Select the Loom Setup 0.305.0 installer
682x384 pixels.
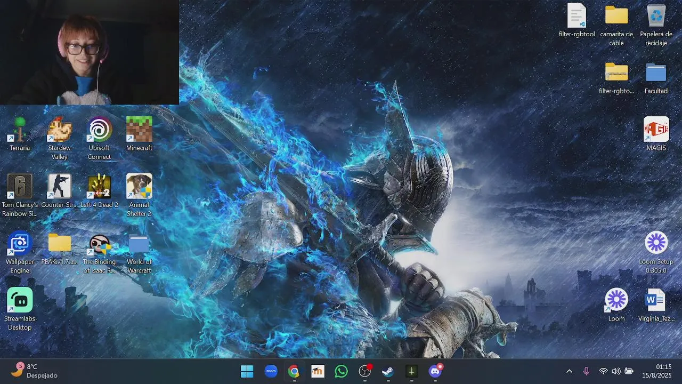pos(656,252)
